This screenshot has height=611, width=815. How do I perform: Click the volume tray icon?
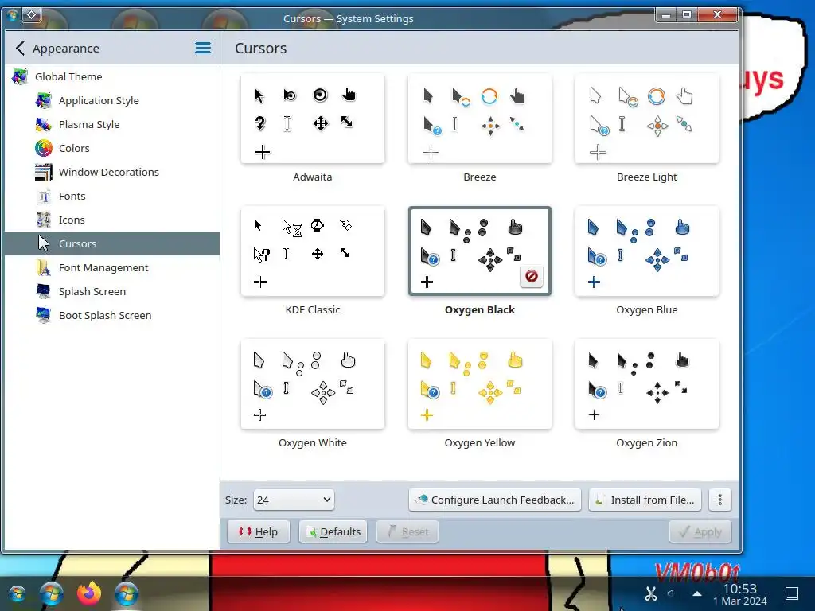click(671, 593)
